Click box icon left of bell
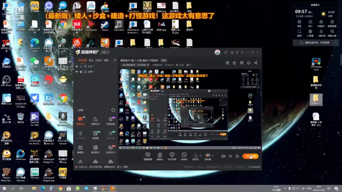Viewport: 342px width, 192px height. point(242,63)
